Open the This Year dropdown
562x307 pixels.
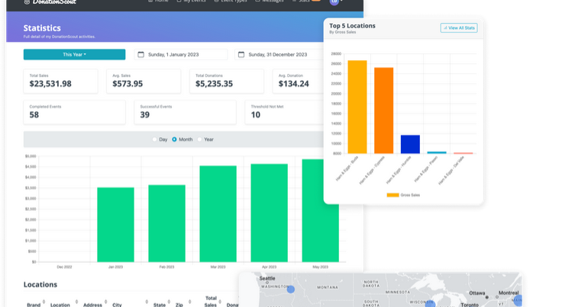[74, 55]
